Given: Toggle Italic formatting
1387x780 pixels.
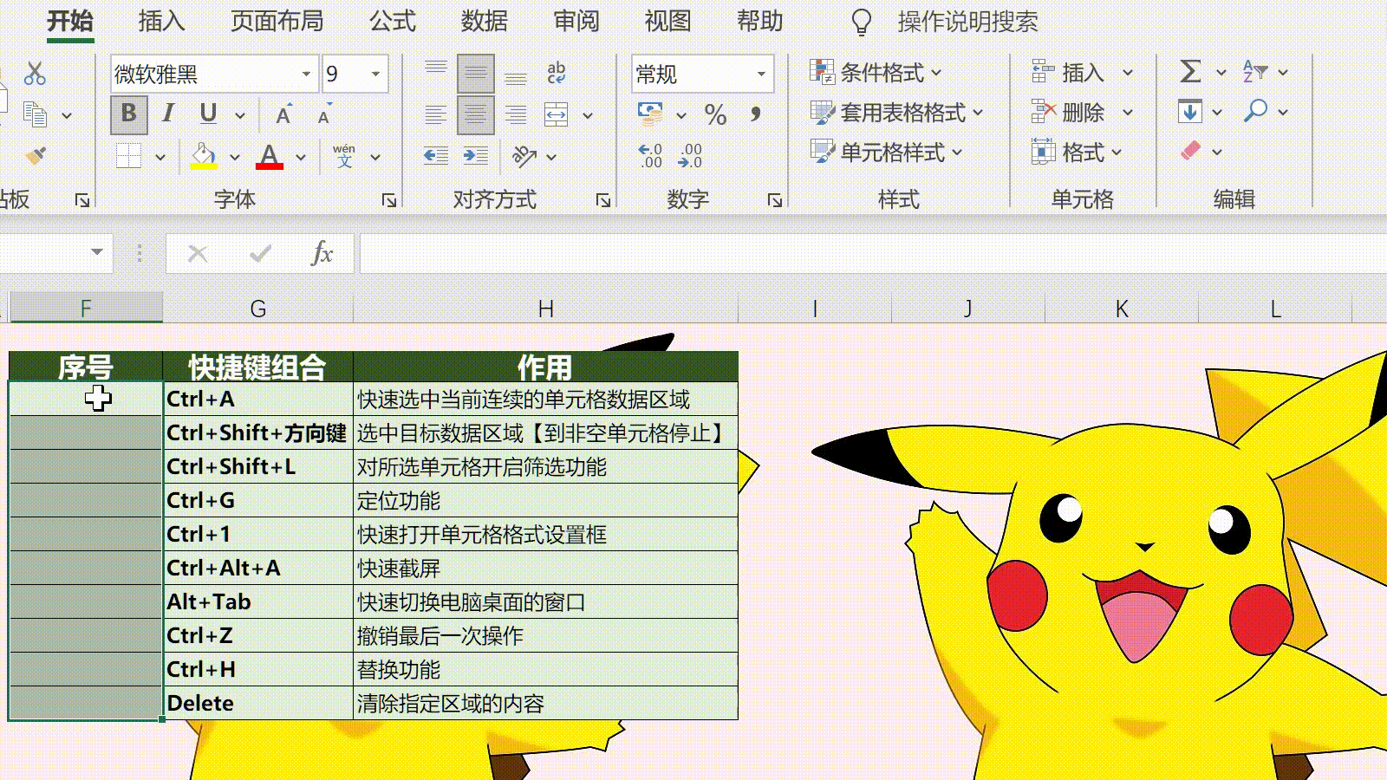Looking at the screenshot, I should point(168,114).
